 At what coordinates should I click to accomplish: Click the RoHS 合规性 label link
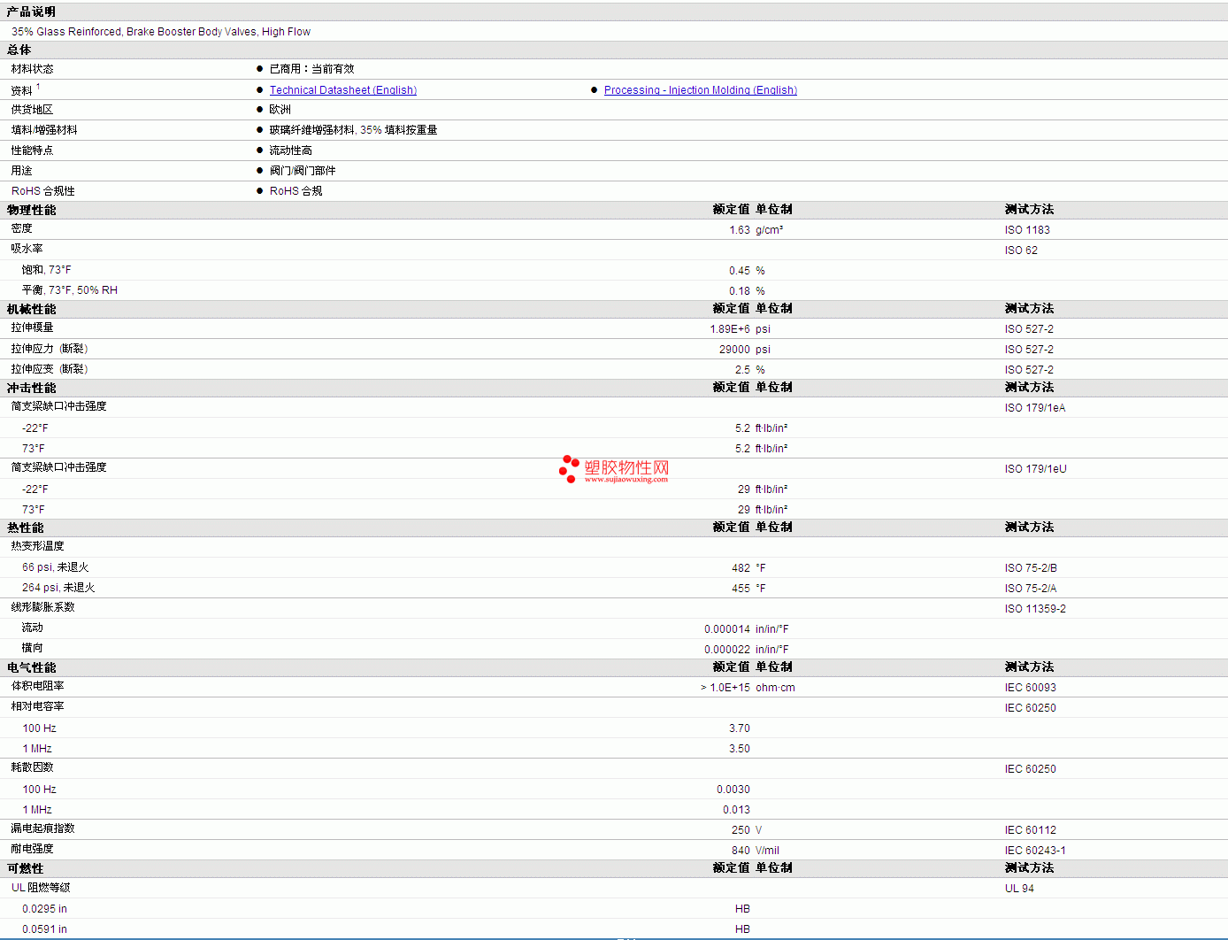(x=42, y=191)
